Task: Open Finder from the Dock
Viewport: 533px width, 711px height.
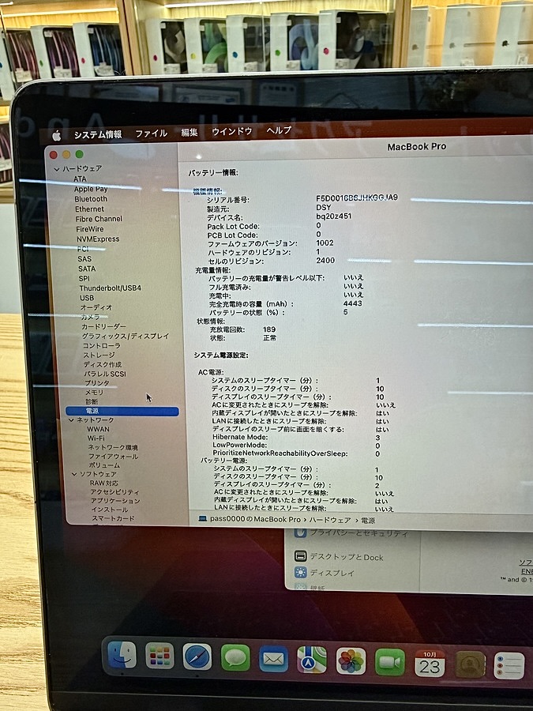Action: tap(122, 655)
